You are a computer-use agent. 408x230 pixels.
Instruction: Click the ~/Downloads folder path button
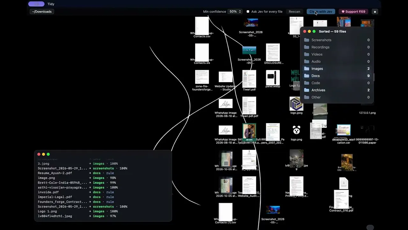pyautogui.click(x=42, y=12)
